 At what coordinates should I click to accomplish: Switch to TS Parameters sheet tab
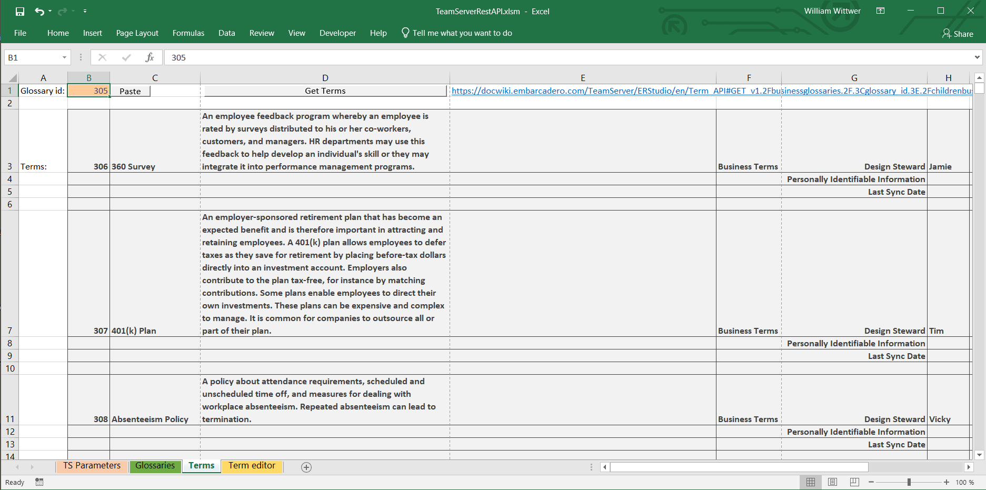tap(92, 466)
